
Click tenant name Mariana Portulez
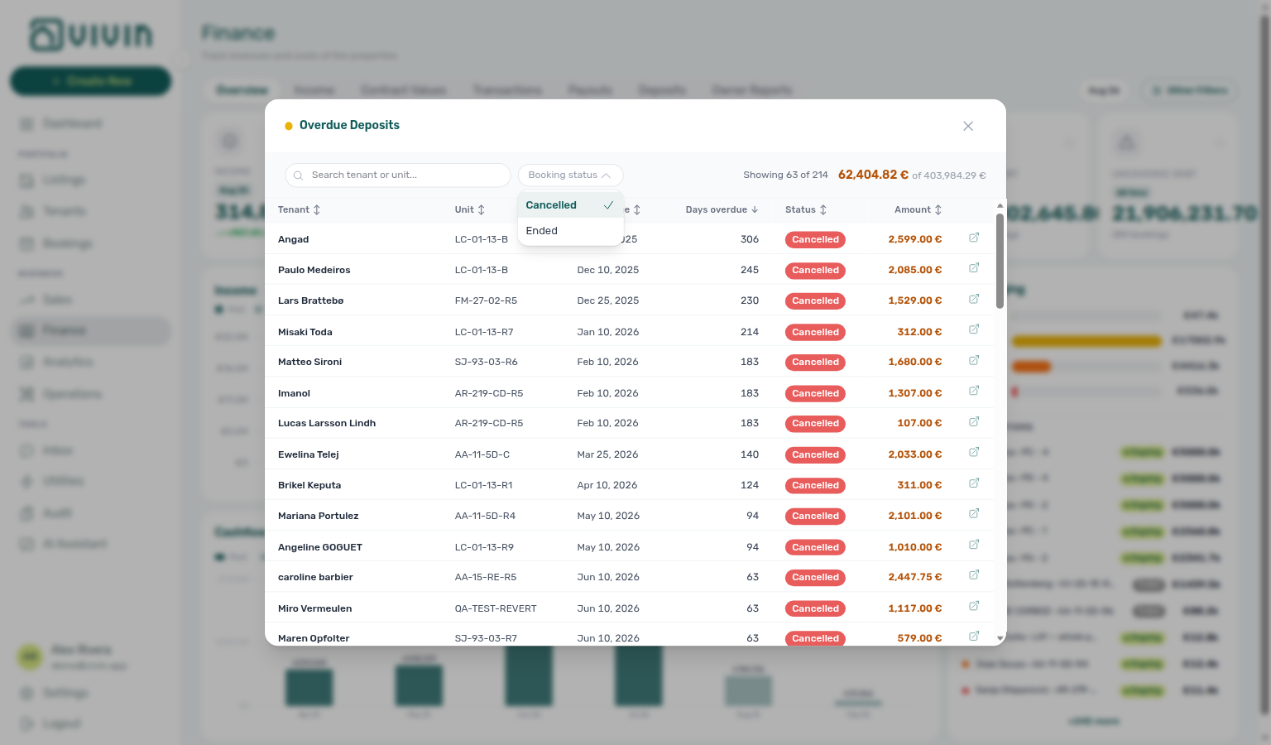coord(318,517)
